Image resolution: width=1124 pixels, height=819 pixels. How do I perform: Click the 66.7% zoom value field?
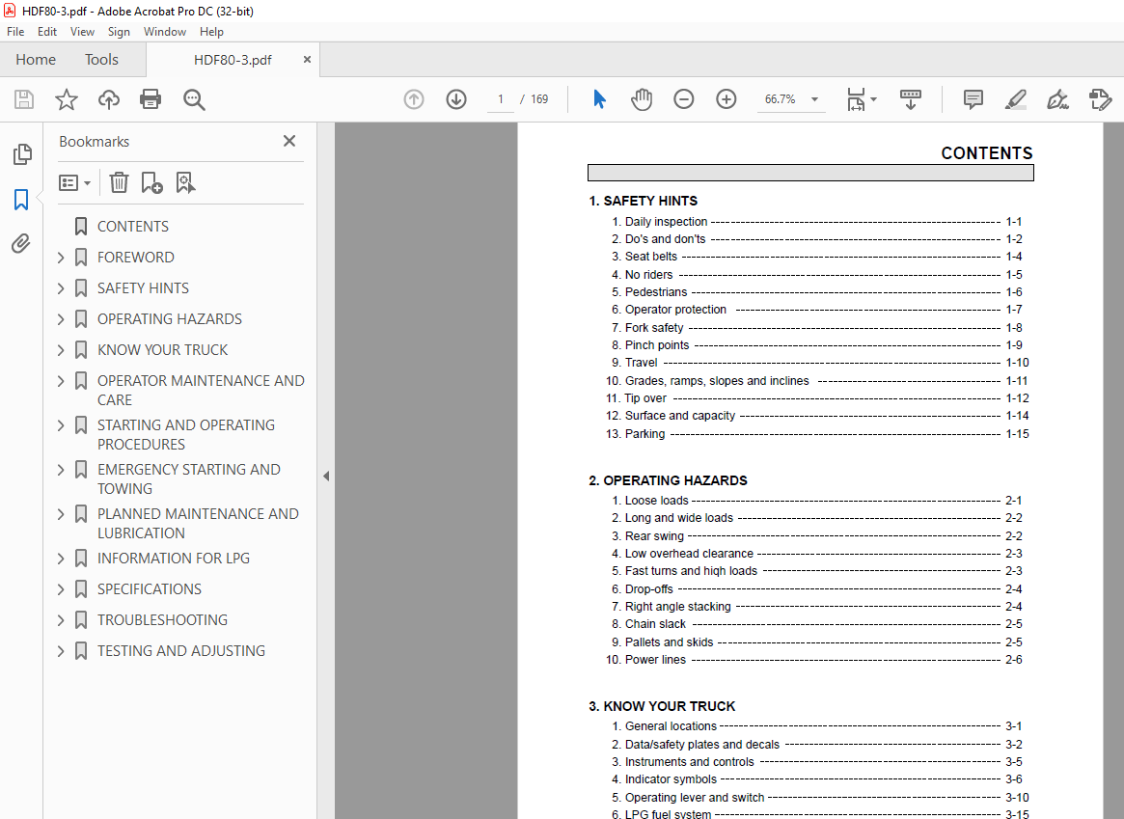click(x=780, y=99)
